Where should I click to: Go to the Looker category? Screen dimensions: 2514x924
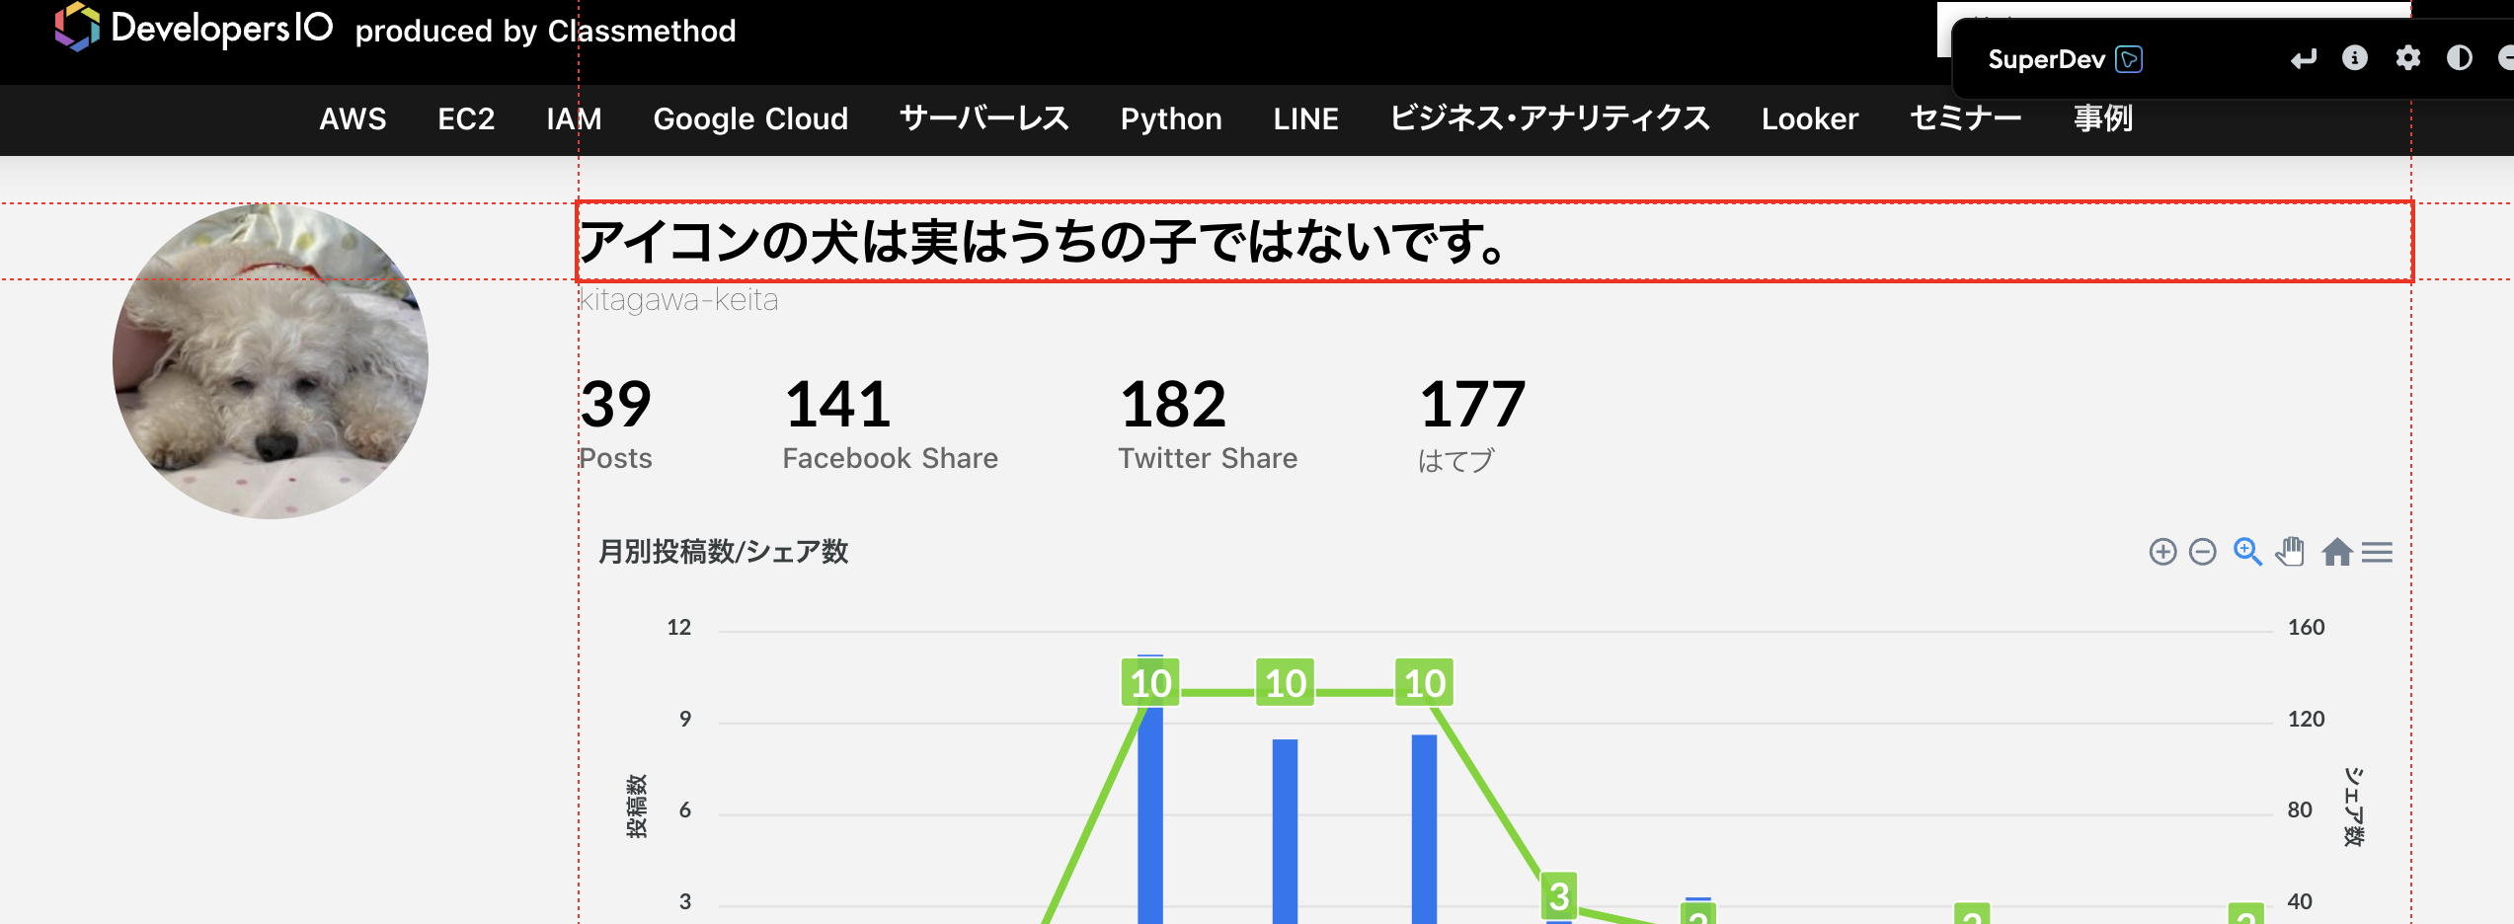coord(1810,118)
